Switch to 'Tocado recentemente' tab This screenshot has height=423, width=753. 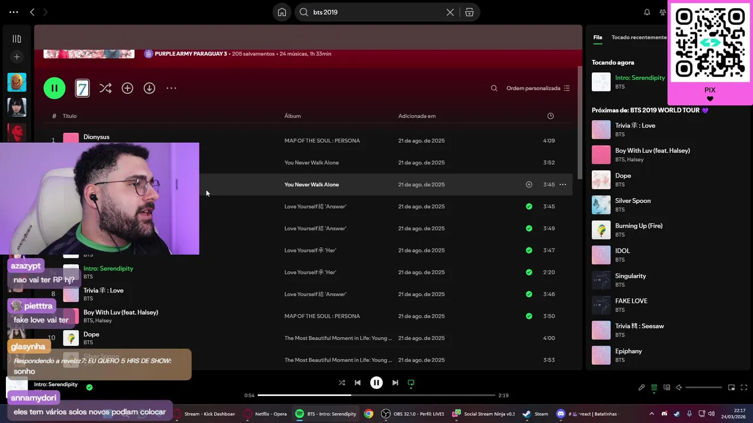(639, 37)
